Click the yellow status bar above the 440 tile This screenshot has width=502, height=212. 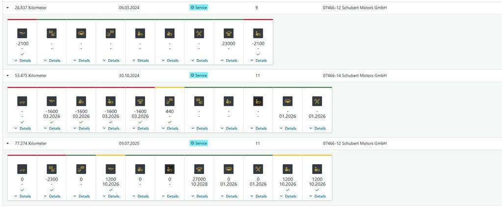click(170, 87)
